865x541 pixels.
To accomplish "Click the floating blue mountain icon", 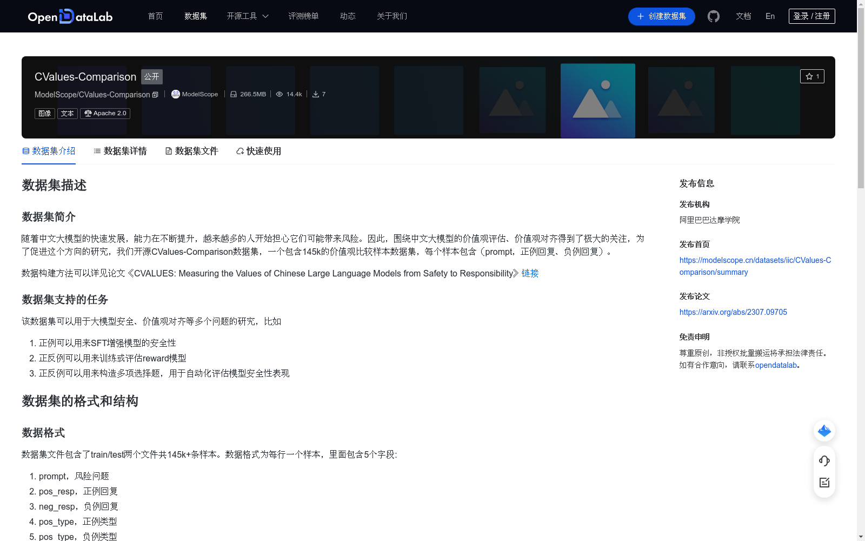I will (824, 431).
